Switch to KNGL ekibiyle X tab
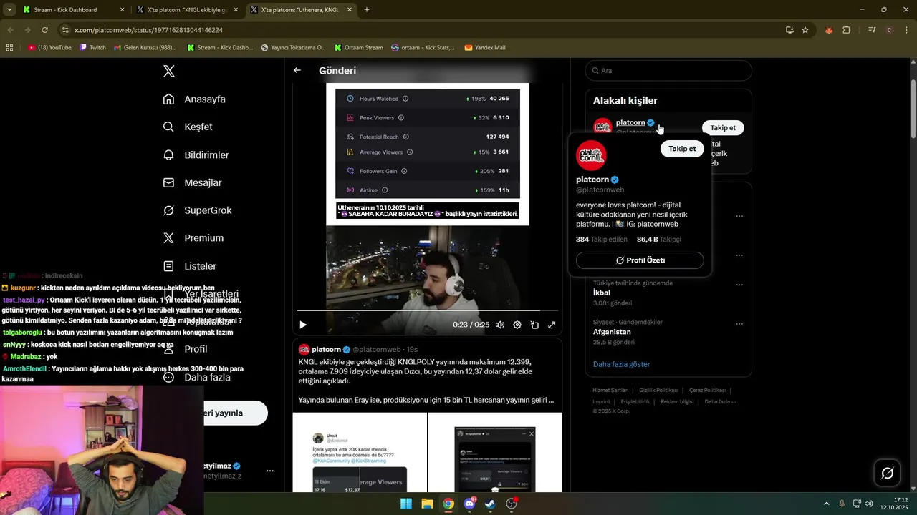This screenshot has width=917, height=515. tap(186, 10)
